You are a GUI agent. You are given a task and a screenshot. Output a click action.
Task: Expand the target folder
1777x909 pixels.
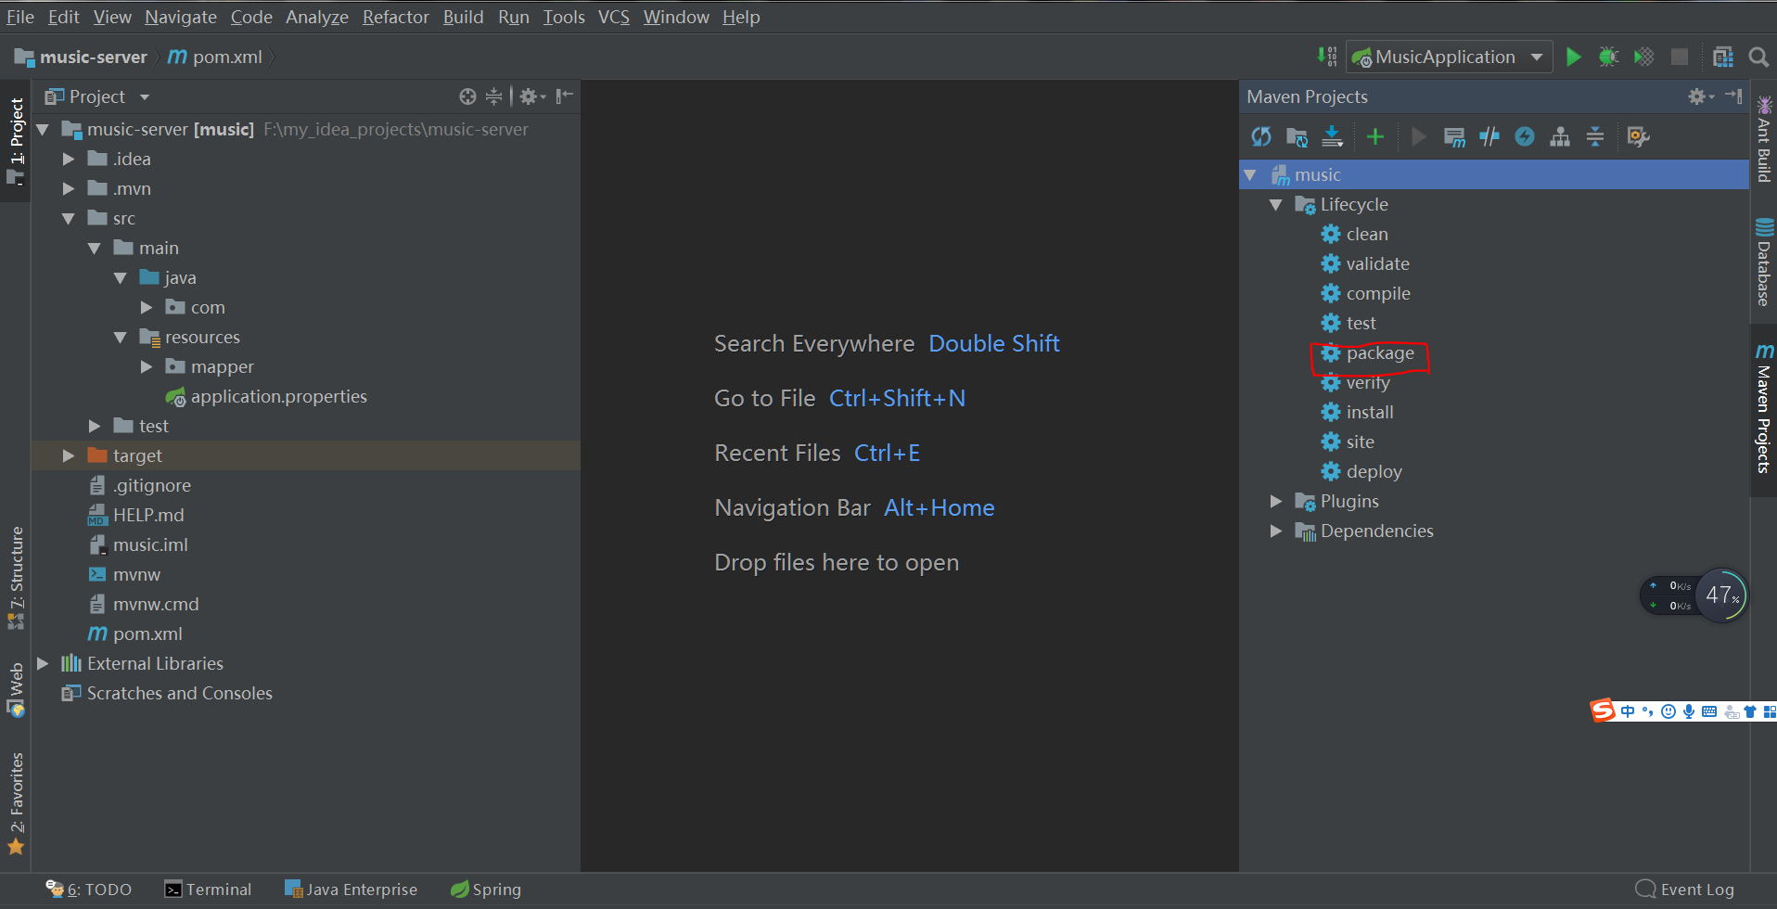[68, 456]
